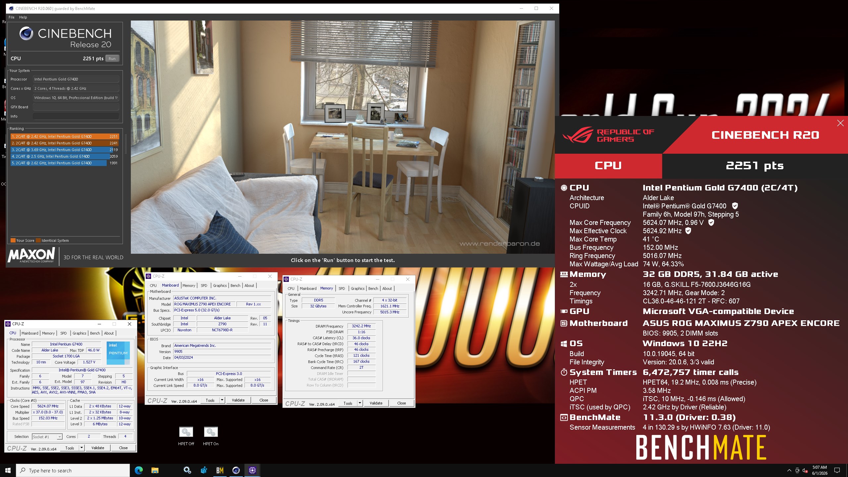848x477 pixels.
Task: Click the brown Identical System legend swatch
Action: click(x=38, y=240)
